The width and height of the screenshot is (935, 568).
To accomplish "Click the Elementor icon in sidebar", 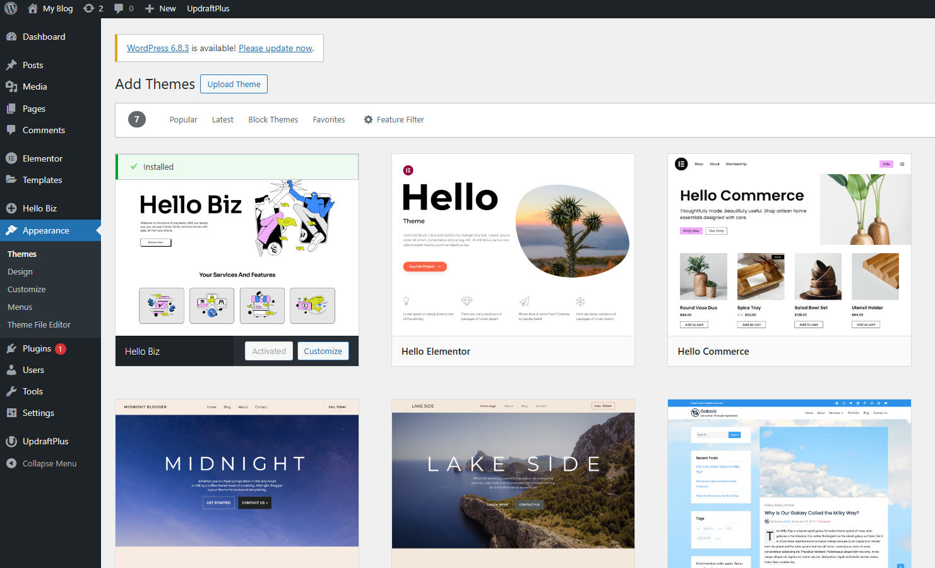I will 11,158.
